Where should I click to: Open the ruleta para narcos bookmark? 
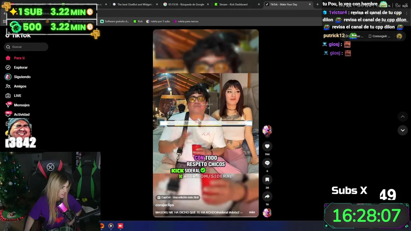pos(186,21)
